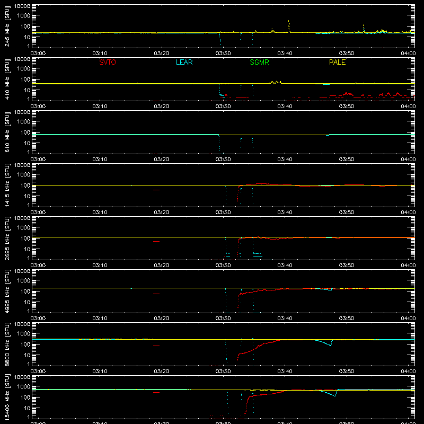
Task: Click 03:40 time label under 2695 MHz plot
Action: (x=285, y=266)
